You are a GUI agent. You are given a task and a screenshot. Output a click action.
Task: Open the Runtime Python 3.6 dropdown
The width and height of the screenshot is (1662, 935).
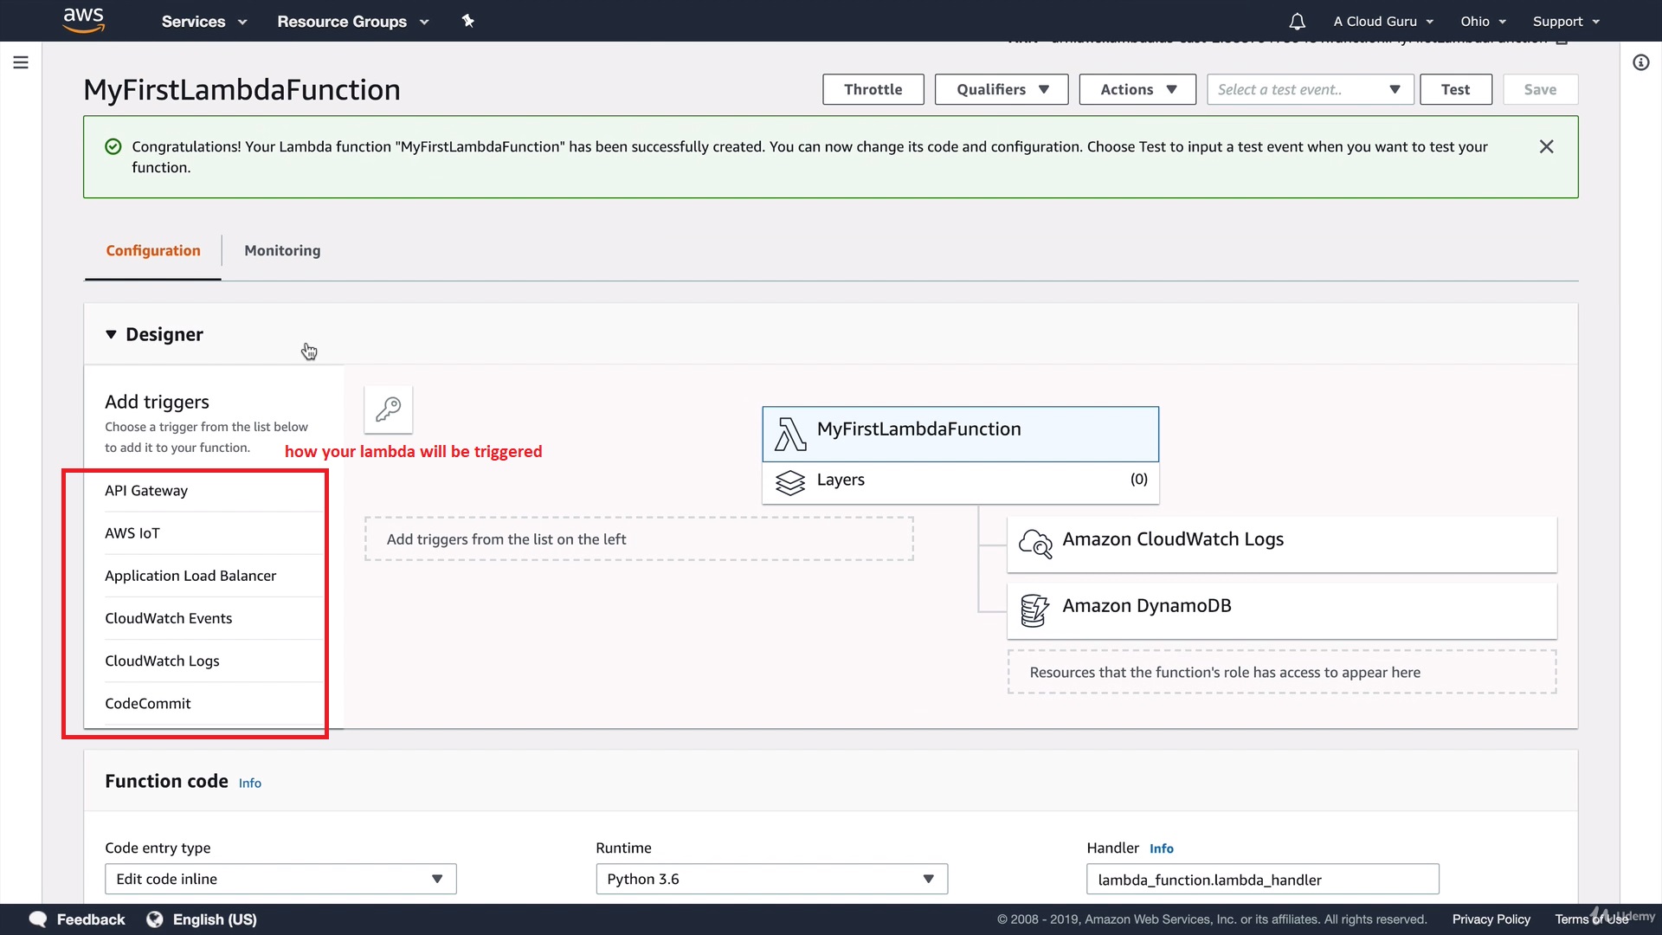(x=771, y=879)
